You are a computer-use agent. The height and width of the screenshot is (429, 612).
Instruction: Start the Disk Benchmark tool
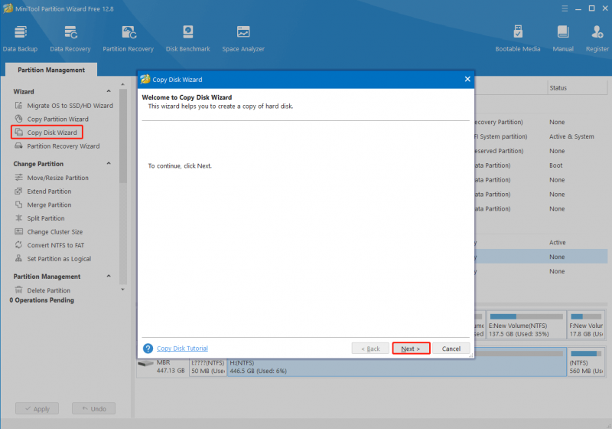click(187, 38)
